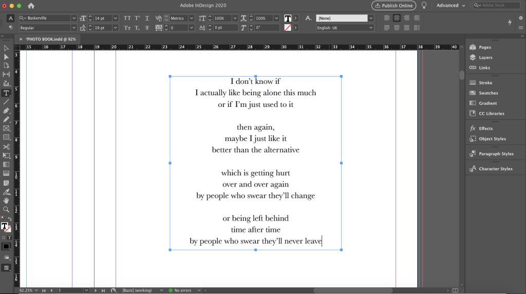526x294 pixels.
Task: Open the Advanced workspace switcher
Action: coord(450,6)
